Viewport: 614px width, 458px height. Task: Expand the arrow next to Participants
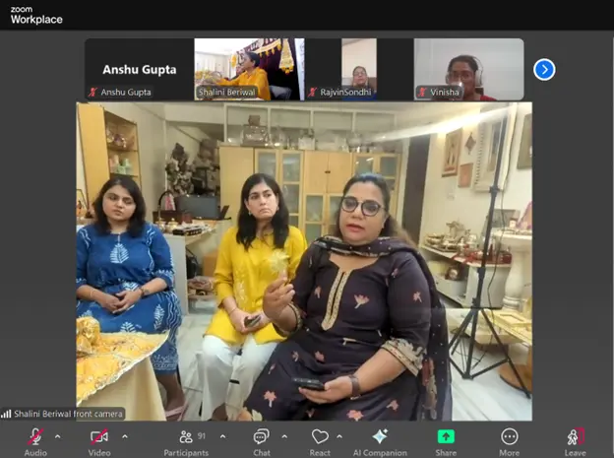coord(222,436)
